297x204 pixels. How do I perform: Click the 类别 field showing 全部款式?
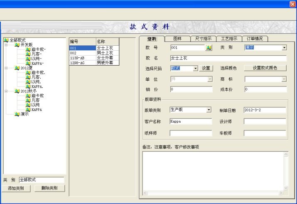tap(42, 180)
